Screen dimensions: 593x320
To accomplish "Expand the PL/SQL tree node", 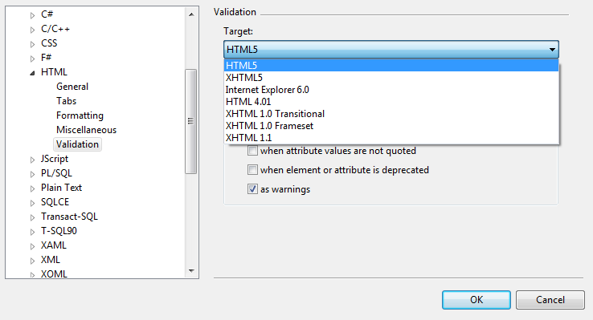I will [32, 174].
